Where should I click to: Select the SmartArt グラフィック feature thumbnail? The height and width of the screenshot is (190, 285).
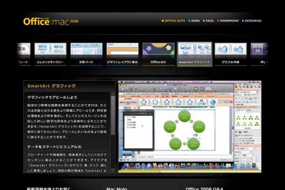tap(194, 54)
